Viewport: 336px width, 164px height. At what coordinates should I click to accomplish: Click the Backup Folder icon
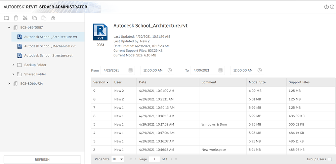(19, 65)
